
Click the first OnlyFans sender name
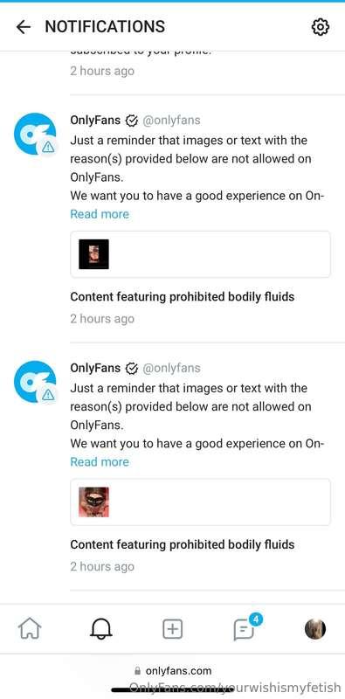tap(95, 121)
